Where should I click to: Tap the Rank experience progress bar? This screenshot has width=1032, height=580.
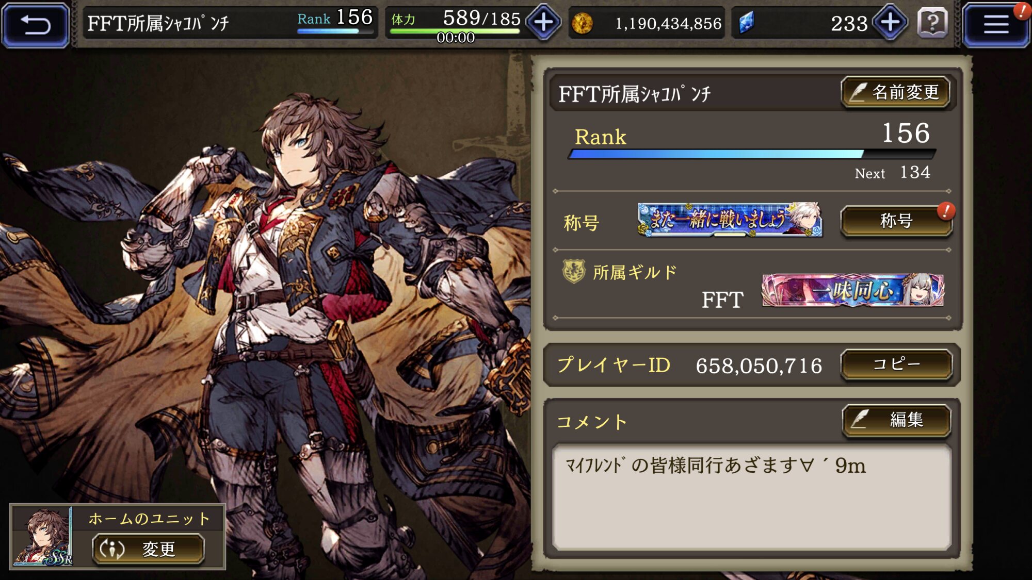coord(752,154)
